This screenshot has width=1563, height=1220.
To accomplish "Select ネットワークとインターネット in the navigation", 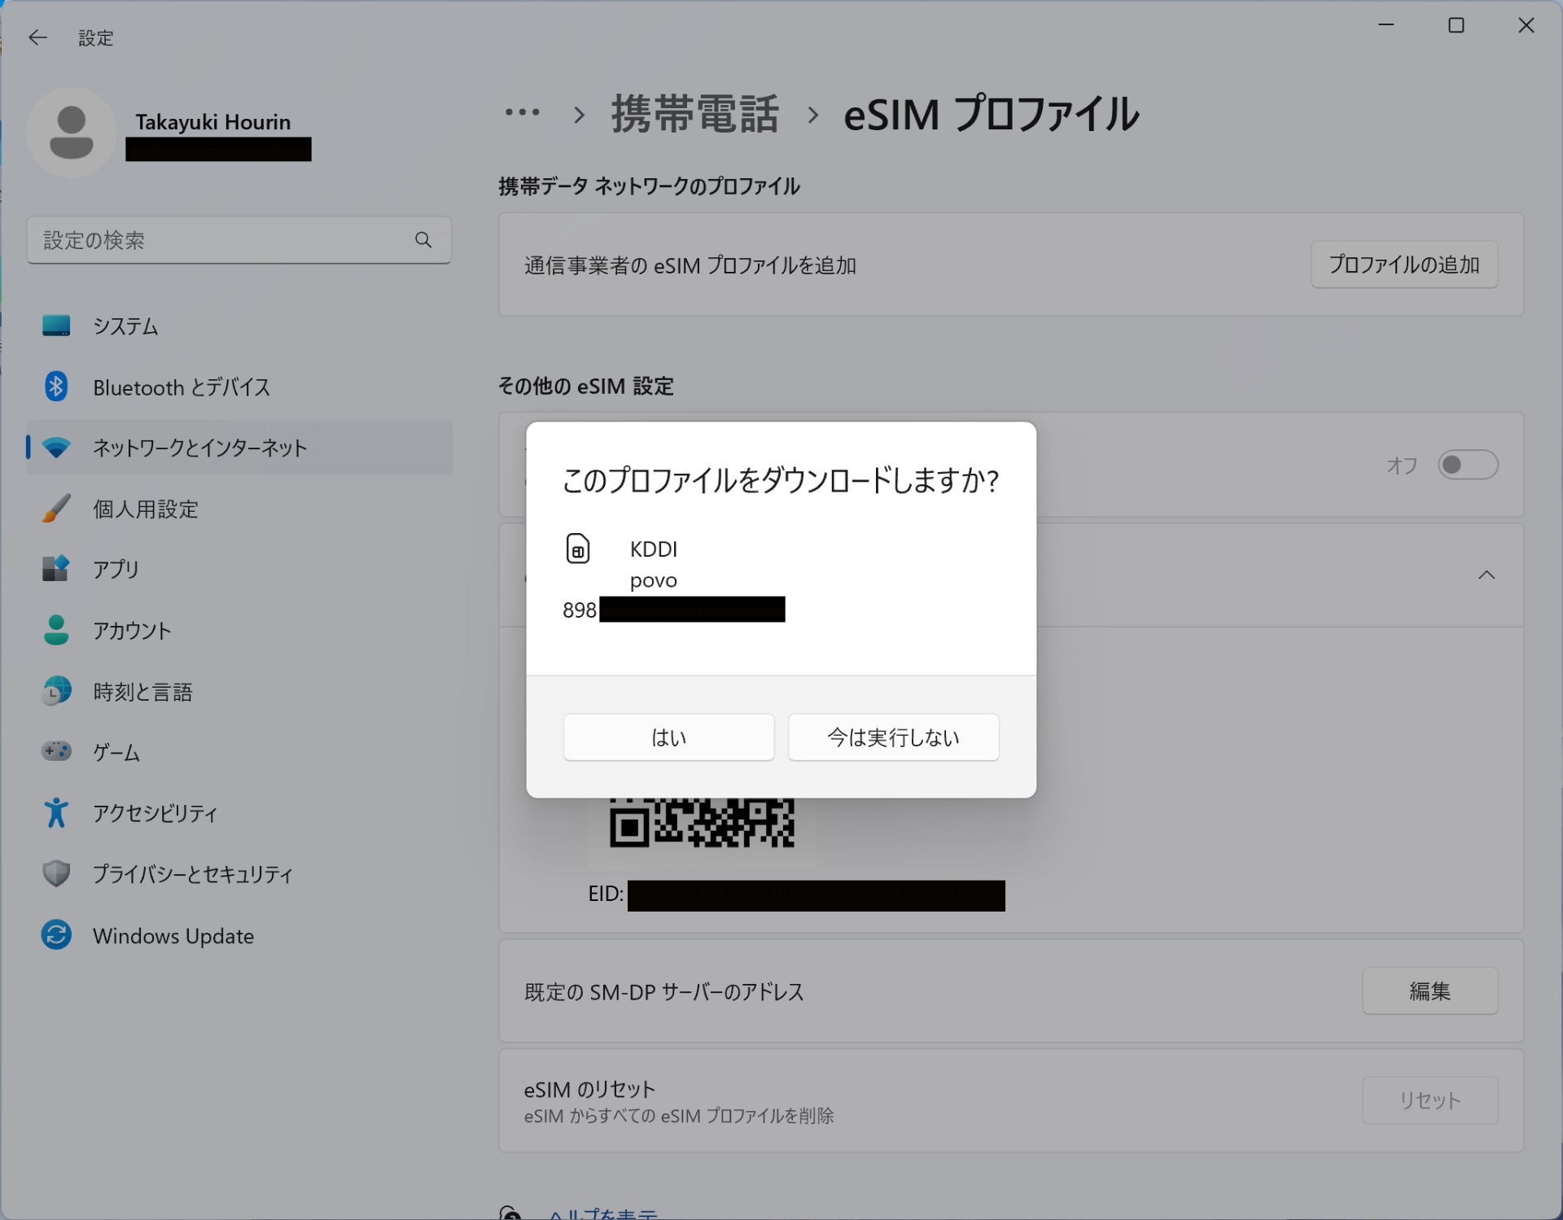I will (x=199, y=447).
